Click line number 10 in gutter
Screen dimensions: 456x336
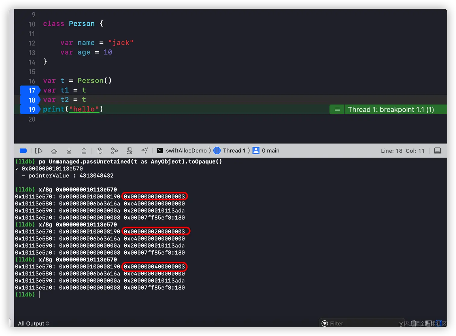tap(32, 24)
